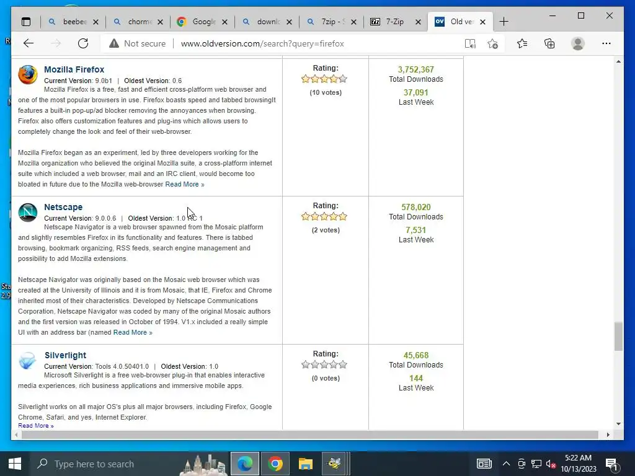This screenshot has width=635, height=476.
Task: Open the Settings and more menu
Action: tap(606, 43)
